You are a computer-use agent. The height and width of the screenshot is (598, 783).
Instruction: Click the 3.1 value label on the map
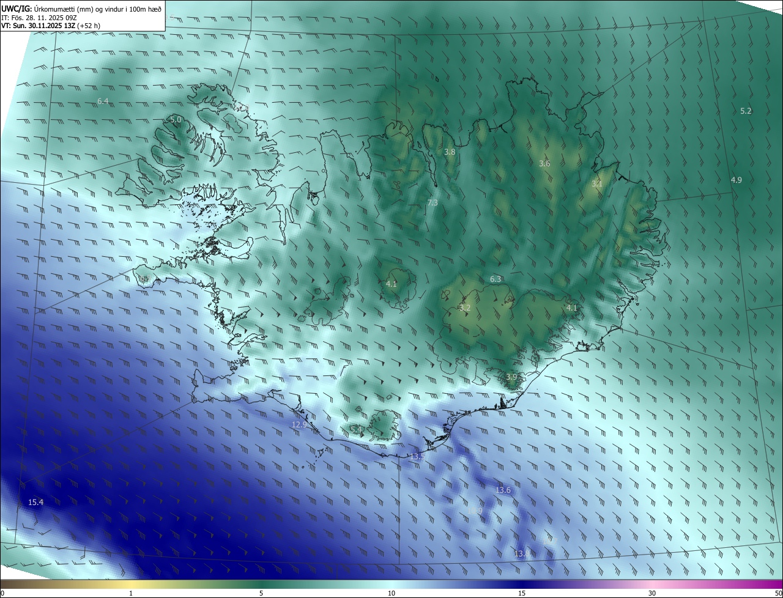point(597,183)
